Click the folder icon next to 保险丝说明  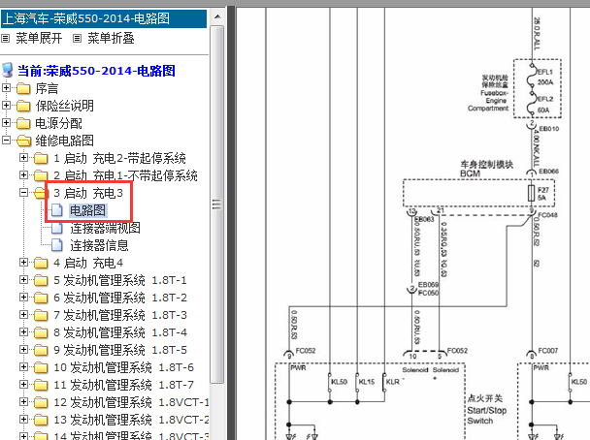point(23,106)
